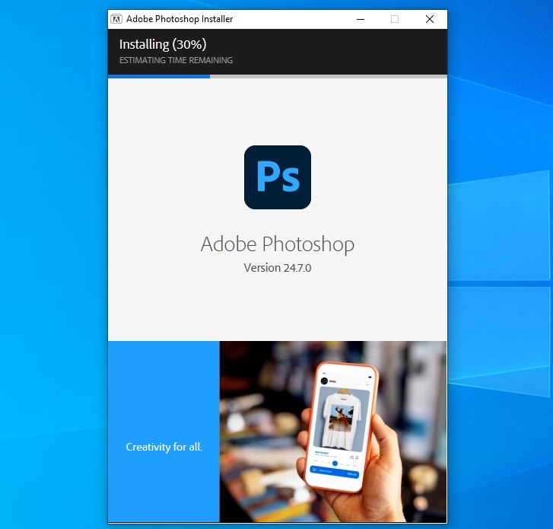Screen dimensions: 553x529
Task: Click the "Adobe Photoshop Installer" window title
Action: click(x=180, y=19)
